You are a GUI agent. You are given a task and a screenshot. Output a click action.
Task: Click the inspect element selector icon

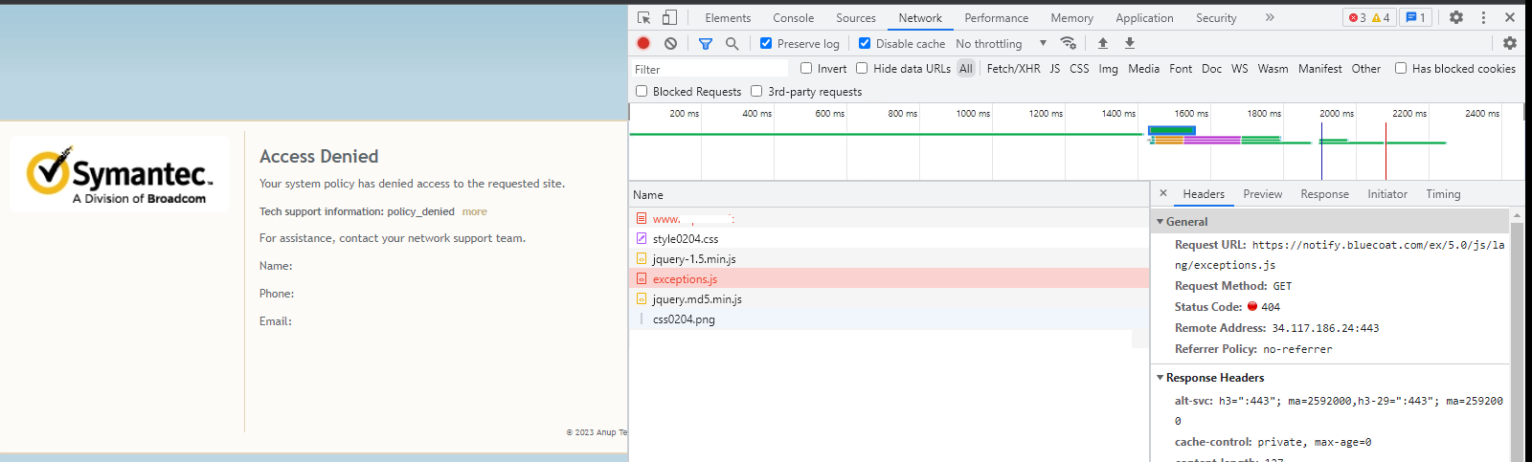tap(643, 17)
